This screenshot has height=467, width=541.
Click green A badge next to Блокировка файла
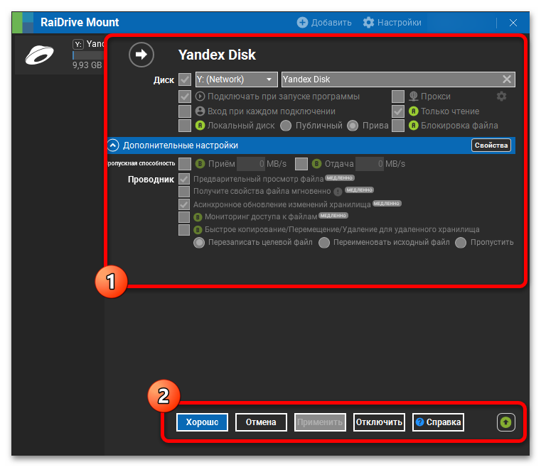[x=413, y=126]
